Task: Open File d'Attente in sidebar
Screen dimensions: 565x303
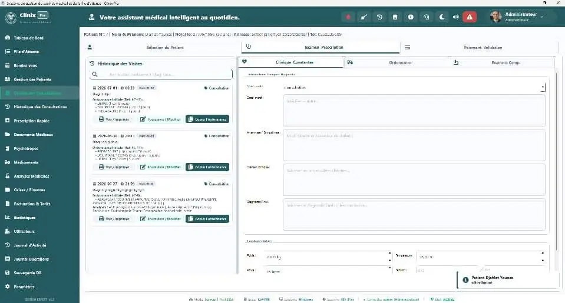Action: coord(26,51)
